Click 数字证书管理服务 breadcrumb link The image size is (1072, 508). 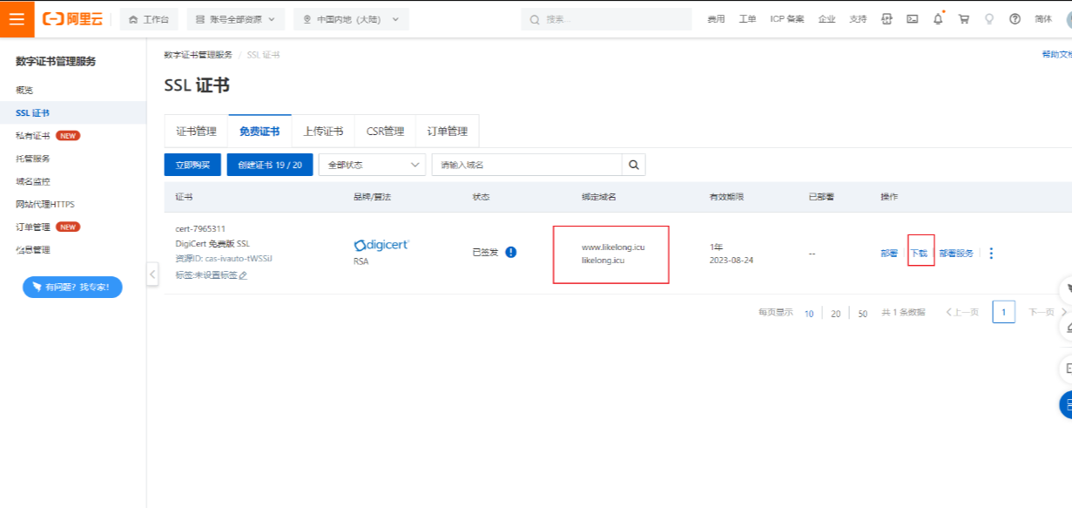coord(198,55)
